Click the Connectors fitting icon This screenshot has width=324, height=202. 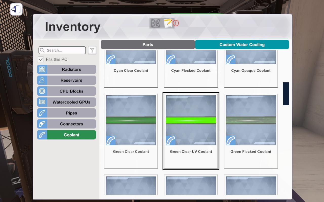click(42, 124)
